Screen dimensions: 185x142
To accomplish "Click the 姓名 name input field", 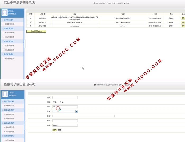I will click(65, 97).
